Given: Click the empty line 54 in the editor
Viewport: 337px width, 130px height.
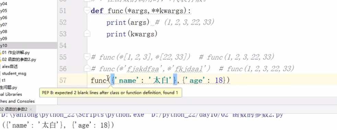Looking at the screenshot, I should 198,45.
